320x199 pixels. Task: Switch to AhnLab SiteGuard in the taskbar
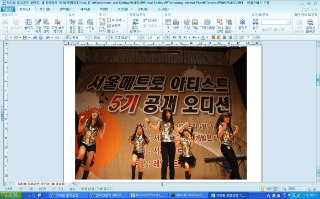189,195
